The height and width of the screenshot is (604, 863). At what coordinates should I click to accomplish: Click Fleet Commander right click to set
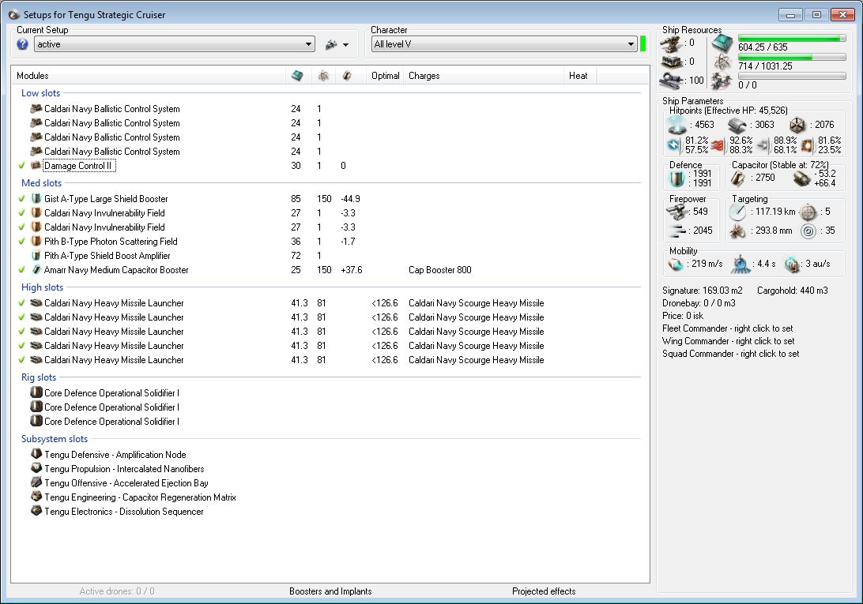pyautogui.click(x=727, y=328)
